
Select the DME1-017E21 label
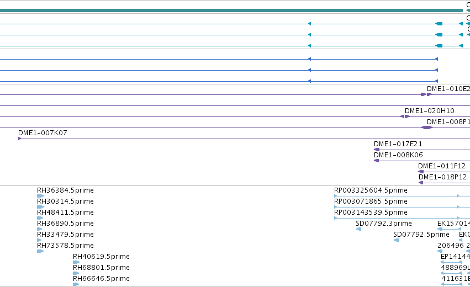pyautogui.click(x=398, y=144)
